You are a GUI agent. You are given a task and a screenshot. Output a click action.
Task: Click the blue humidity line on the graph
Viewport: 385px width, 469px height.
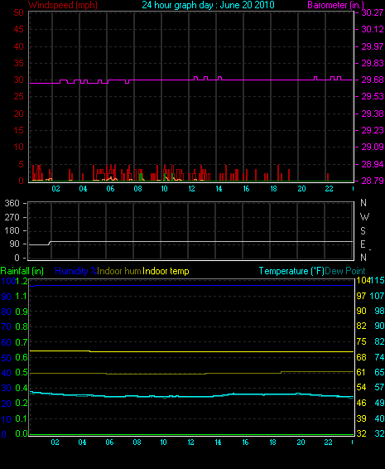tap(191, 285)
